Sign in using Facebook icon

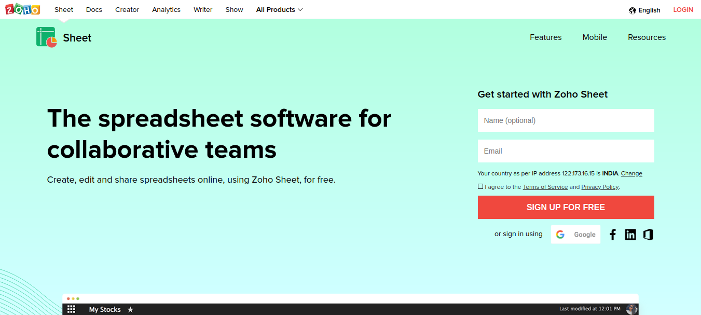click(613, 235)
